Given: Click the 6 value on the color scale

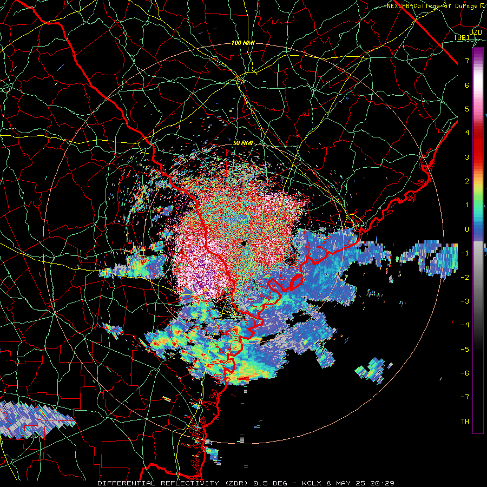Looking at the screenshot, I should [x=467, y=85].
